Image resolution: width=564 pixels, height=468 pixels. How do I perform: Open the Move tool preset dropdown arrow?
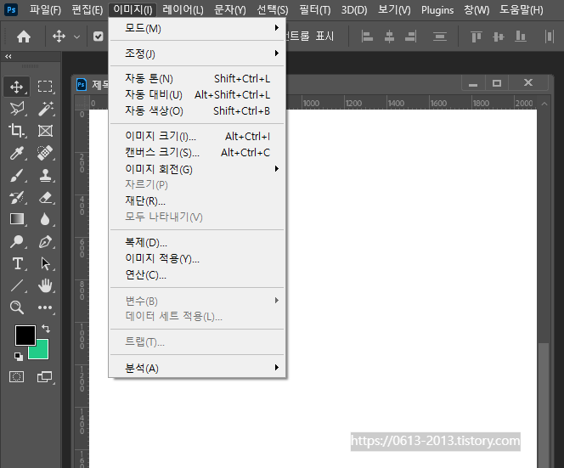point(76,37)
